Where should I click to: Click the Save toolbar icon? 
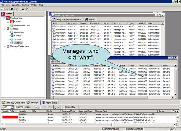click(2, 9)
